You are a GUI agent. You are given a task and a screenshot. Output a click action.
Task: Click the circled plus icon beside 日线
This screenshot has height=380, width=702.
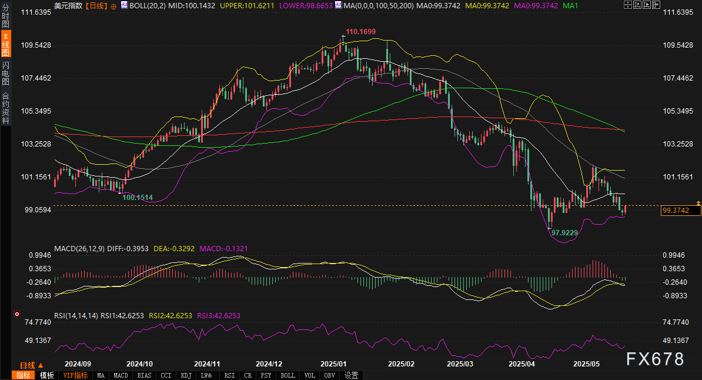[113, 5]
